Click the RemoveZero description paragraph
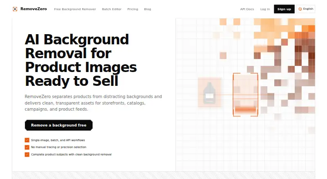 coord(93,103)
